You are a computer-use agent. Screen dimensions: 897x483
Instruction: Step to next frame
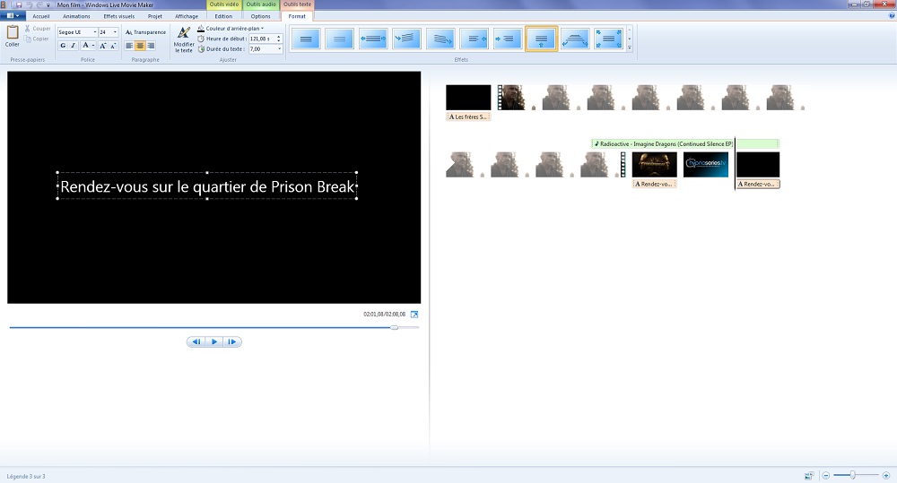coord(232,341)
